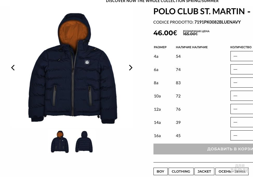Decrease quantity for size 10a
The width and height of the screenshot is (253, 177).
coord(235,96)
